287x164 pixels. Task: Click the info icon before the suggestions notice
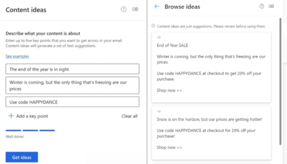coord(153,26)
